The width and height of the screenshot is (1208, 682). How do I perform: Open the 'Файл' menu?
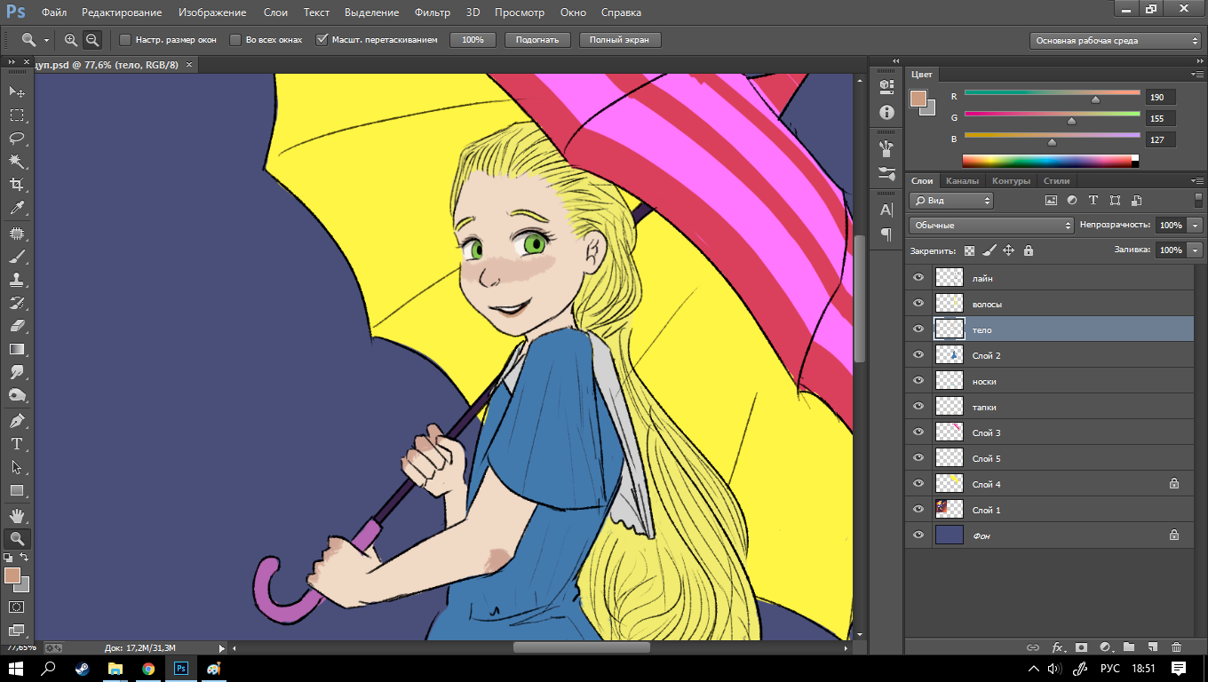tap(54, 12)
